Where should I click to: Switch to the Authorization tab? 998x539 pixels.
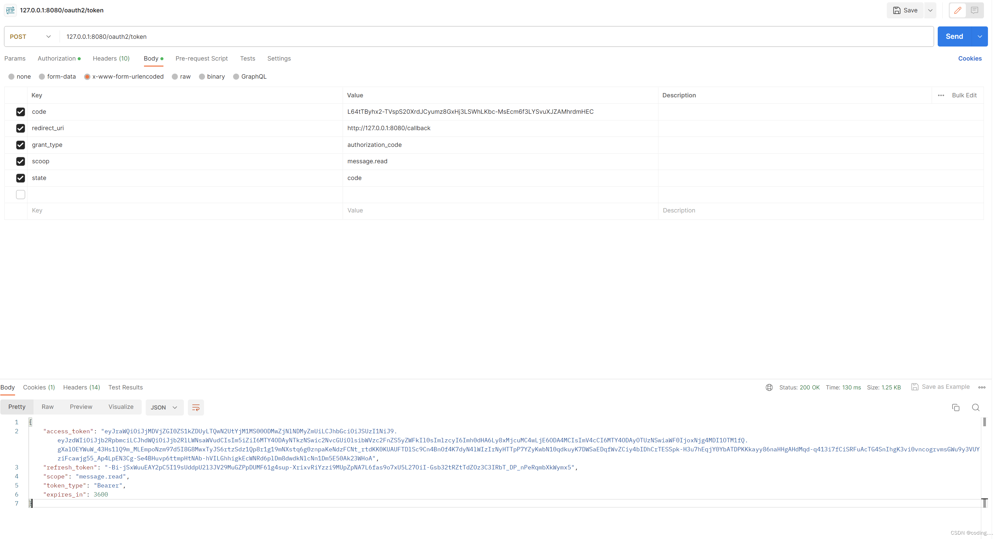click(59, 59)
